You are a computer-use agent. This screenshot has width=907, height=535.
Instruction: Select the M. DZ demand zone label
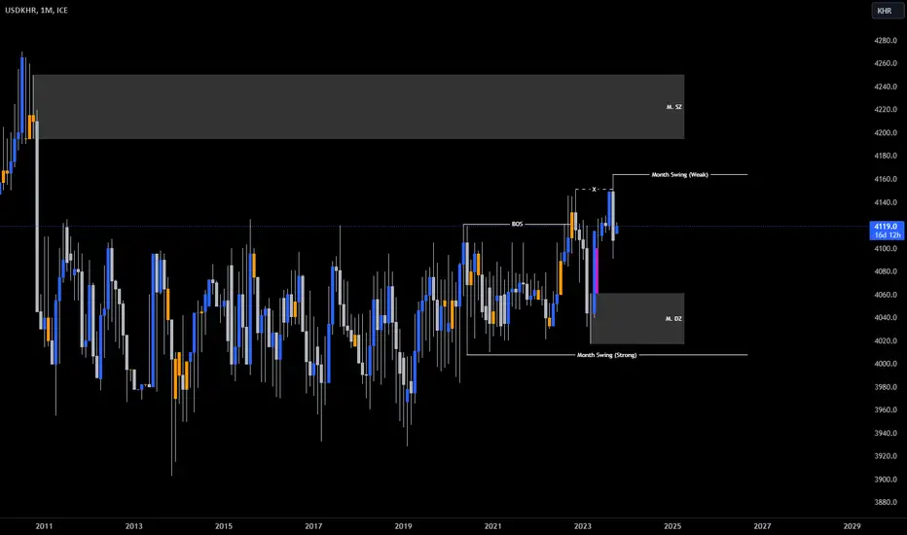point(673,319)
